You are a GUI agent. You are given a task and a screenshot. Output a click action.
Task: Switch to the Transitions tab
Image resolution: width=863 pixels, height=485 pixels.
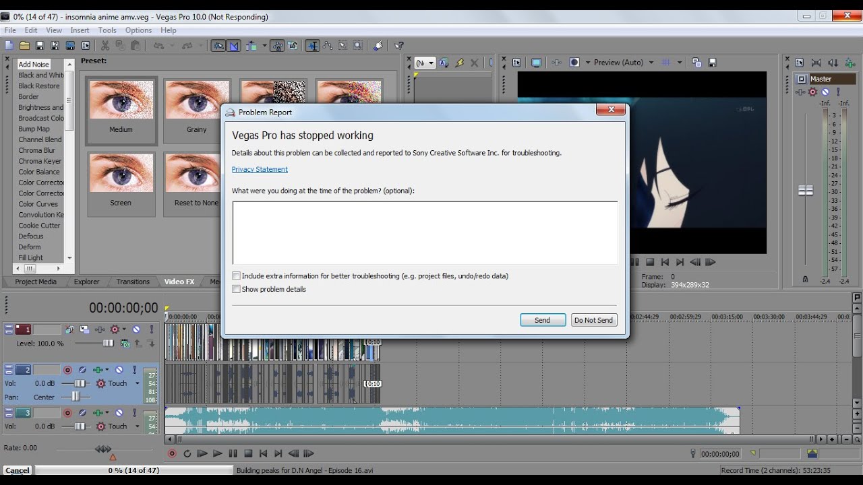pos(133,282)
